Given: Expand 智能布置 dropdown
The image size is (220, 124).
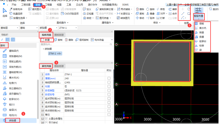Looking at the screenshot, I should point(199,19).
